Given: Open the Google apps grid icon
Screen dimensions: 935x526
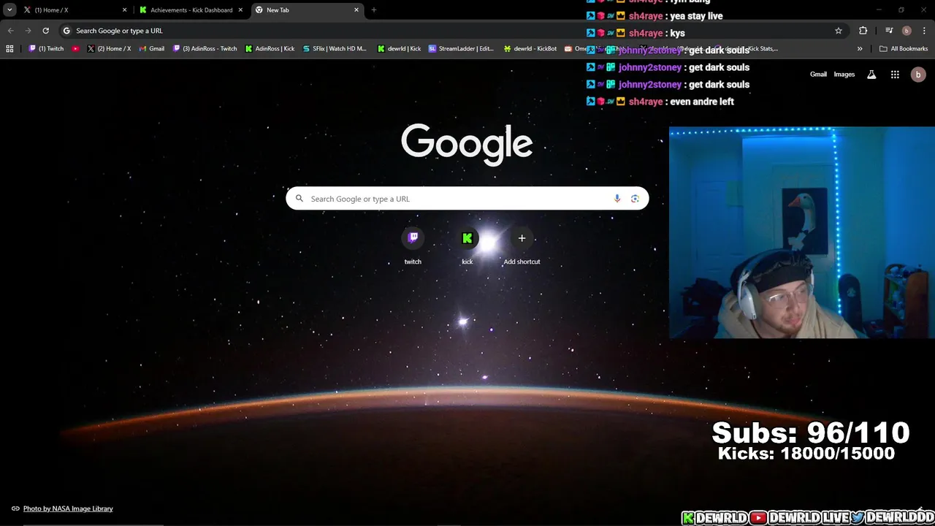Looking at the screenshot, I should click(x=895, y=75).
